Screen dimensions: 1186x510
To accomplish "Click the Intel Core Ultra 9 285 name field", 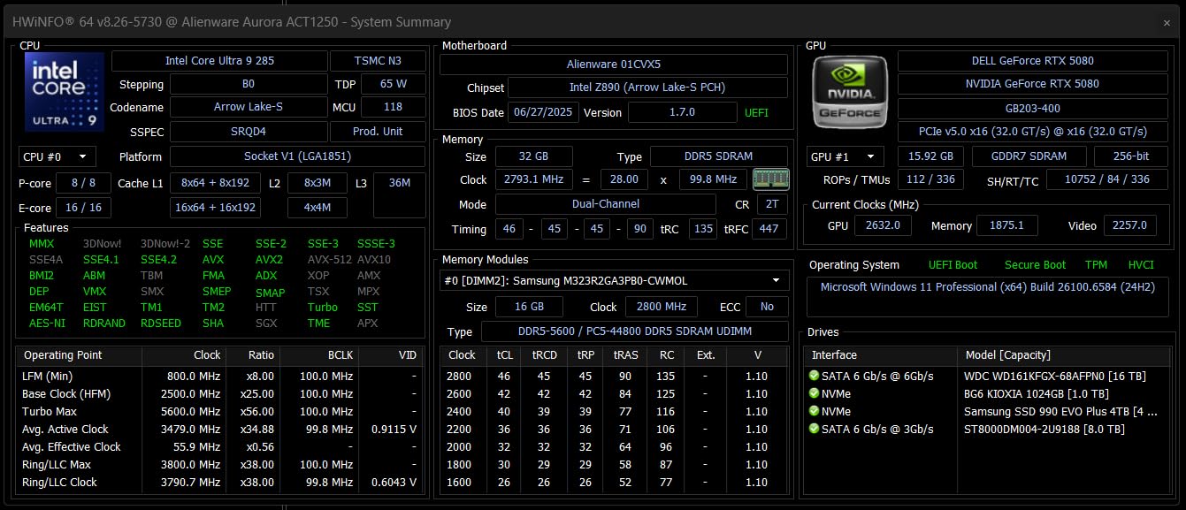I will click(218, 61).
